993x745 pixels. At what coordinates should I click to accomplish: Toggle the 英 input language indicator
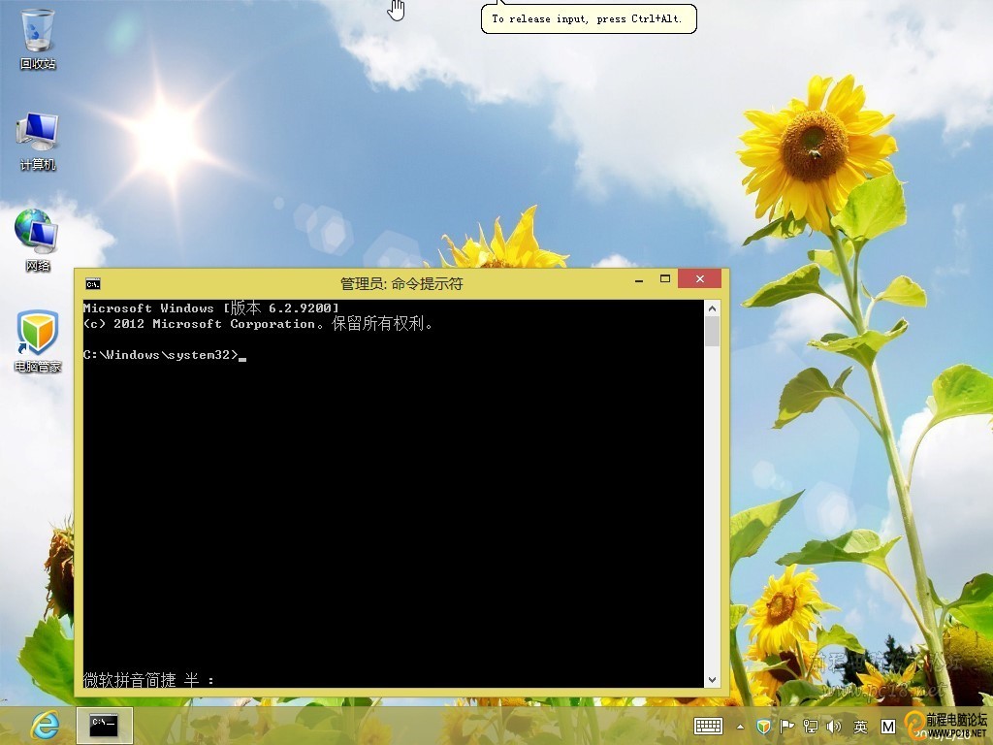pos(860,726)
